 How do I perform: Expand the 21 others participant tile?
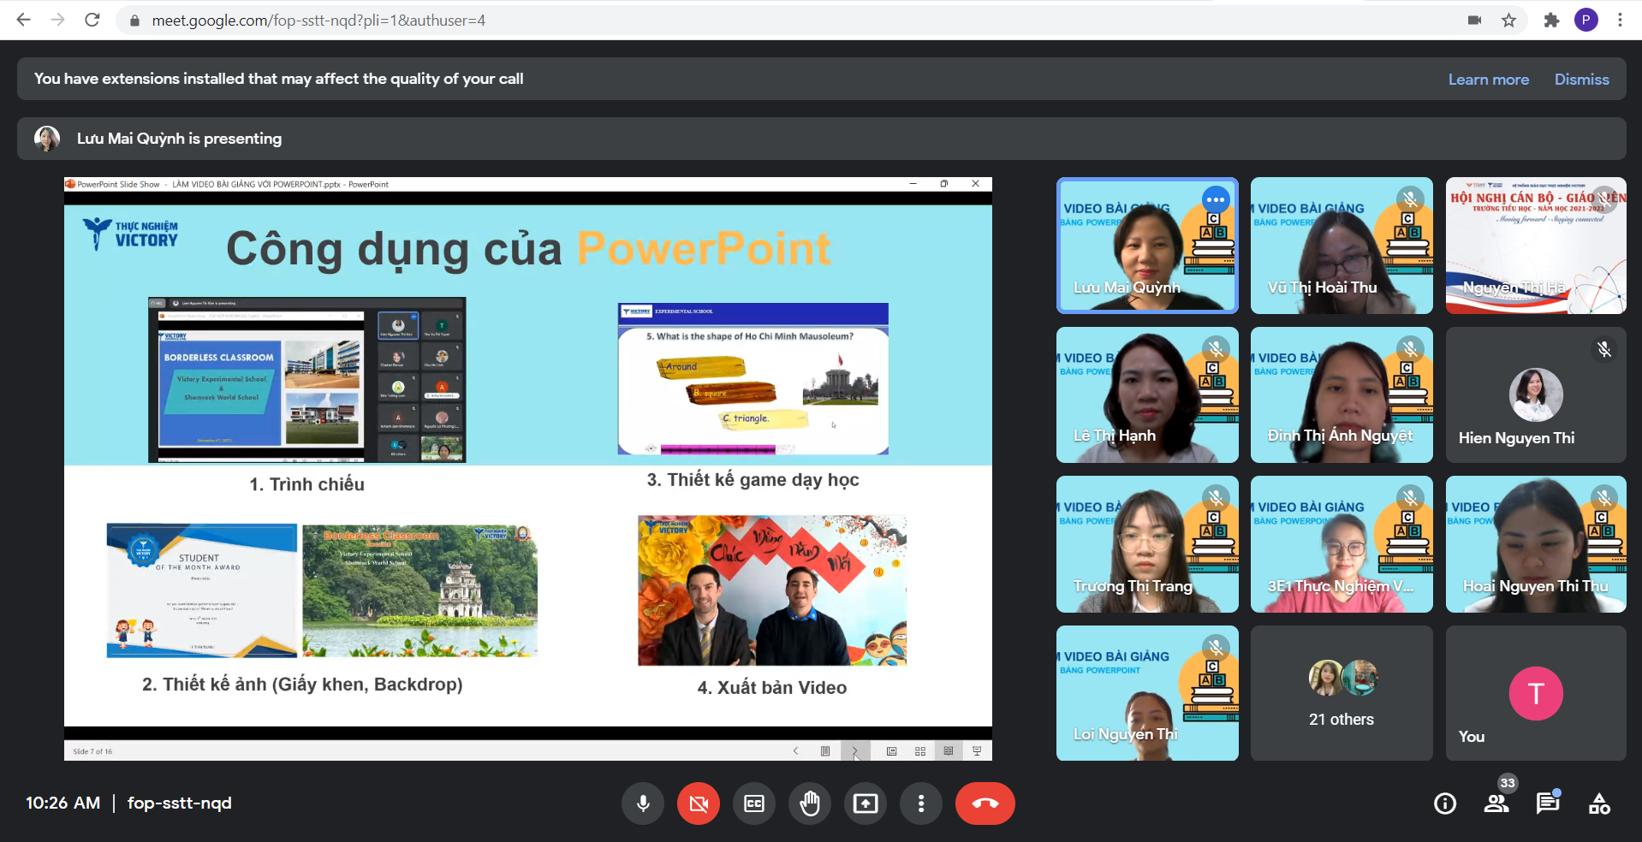[1342, 693]
